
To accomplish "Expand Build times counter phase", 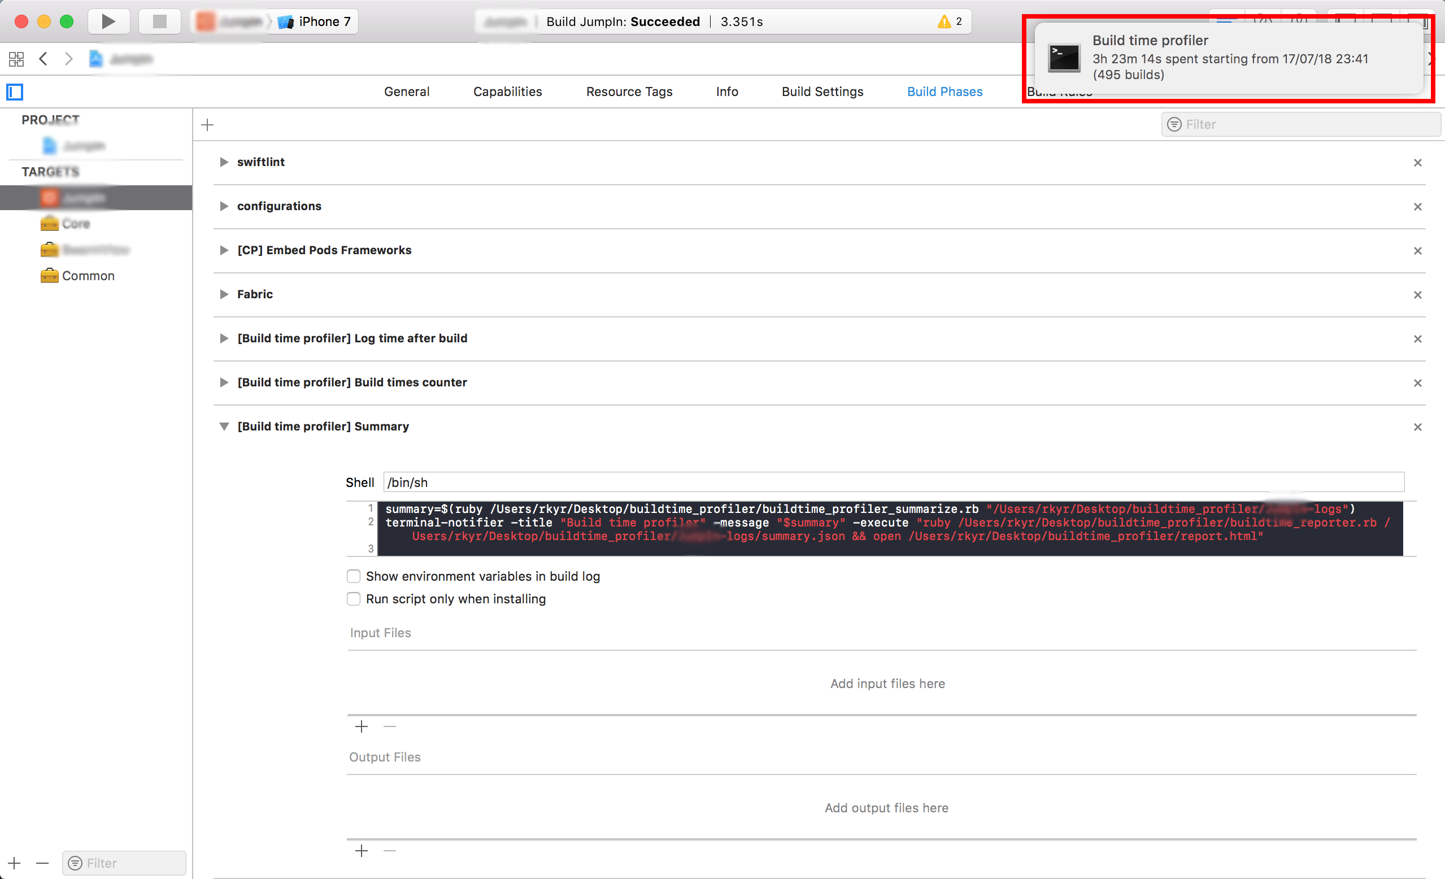I will click(224, 382).
